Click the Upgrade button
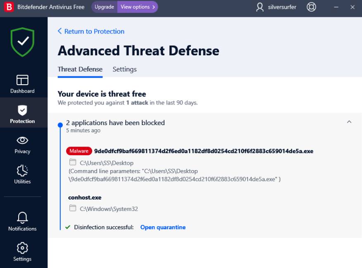The height and width of the screenshot is (268, 362). [x=105, y=7]
